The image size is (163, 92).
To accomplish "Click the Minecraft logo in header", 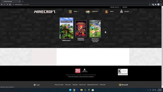I will pyautogui.click(x=45, y=12).
